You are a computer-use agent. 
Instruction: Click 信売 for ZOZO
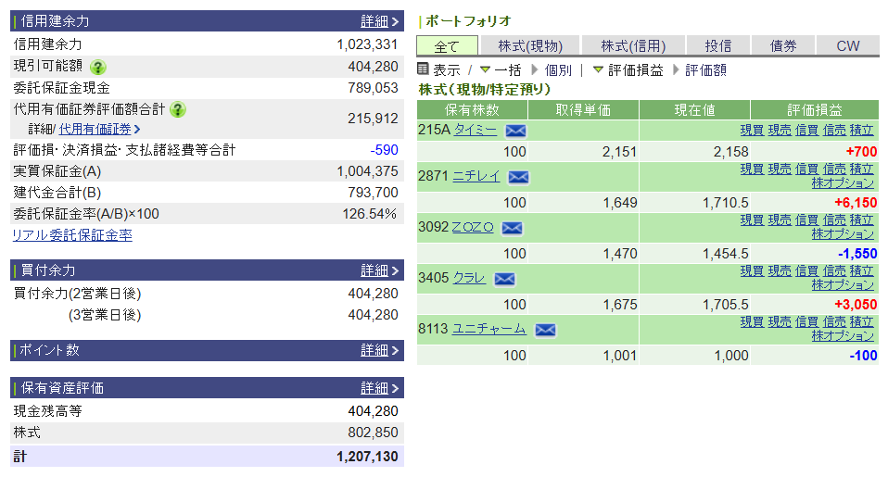(834, 220)
